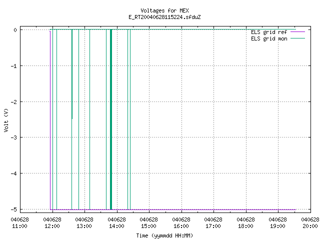
Task: Click the y-axis tick label -3
Action: point(14,137)
